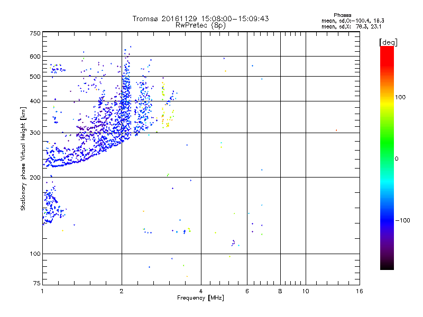Image resolution: width=423 pixels, height=317 pixels.
Task: Click the y-axis tick label '200'
Action: click(x=35, y=178)
